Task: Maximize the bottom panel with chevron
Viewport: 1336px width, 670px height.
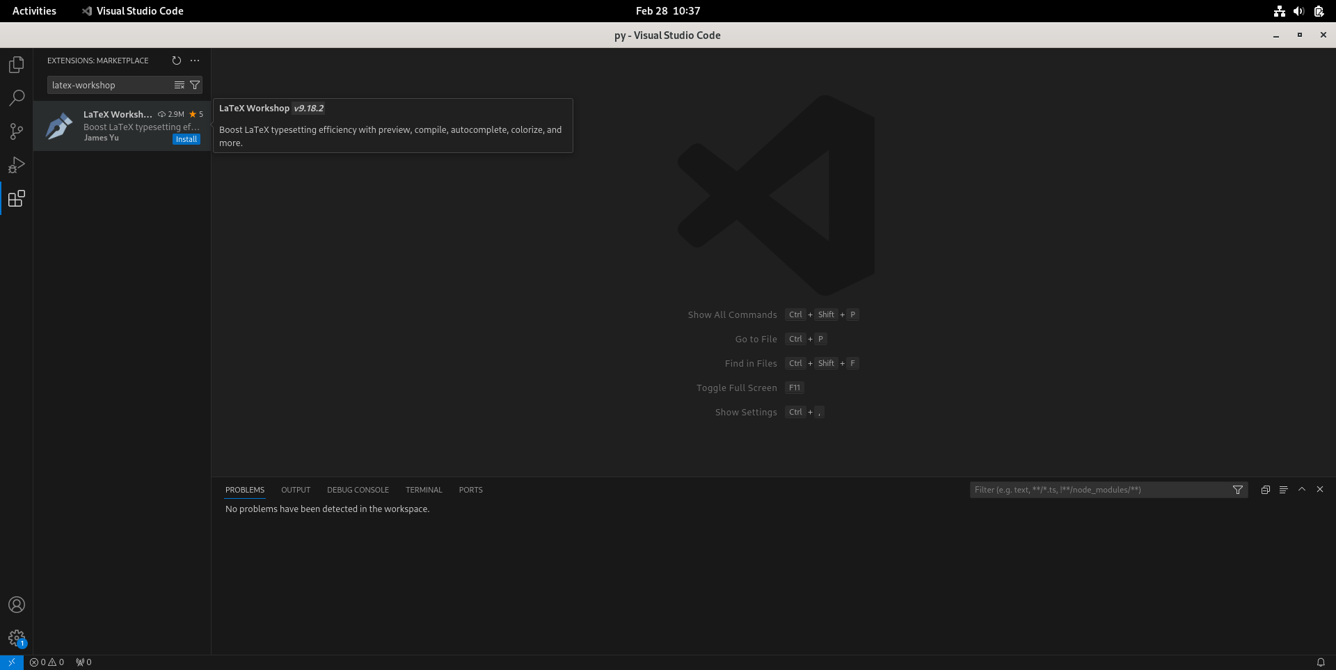Action: (1302, 489)
